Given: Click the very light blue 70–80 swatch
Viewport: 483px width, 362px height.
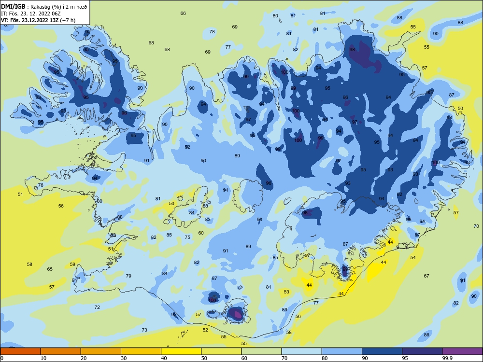Looking at the screenshot, I should click(x=301, y=351).
